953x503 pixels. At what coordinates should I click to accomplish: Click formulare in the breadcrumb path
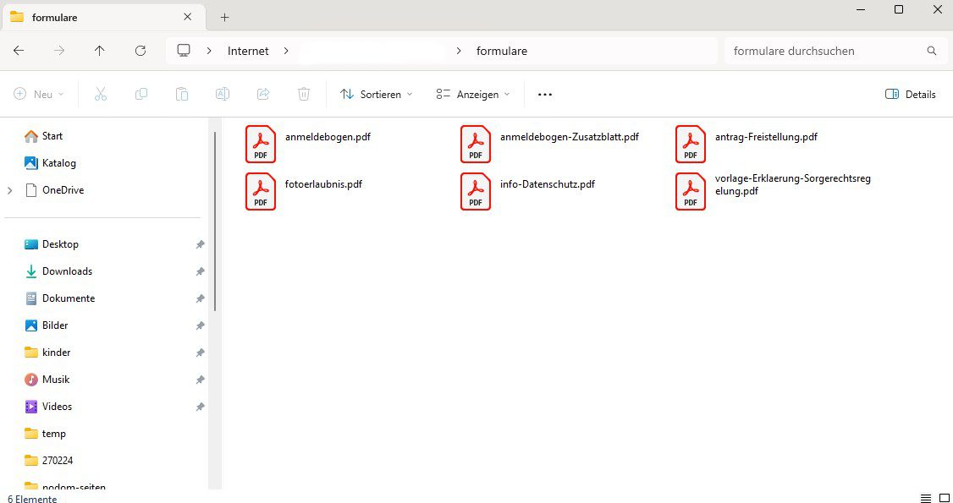coord(502,51)
